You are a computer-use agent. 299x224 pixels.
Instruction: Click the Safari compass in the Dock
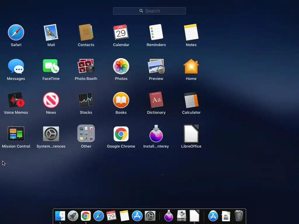(99, 216)
